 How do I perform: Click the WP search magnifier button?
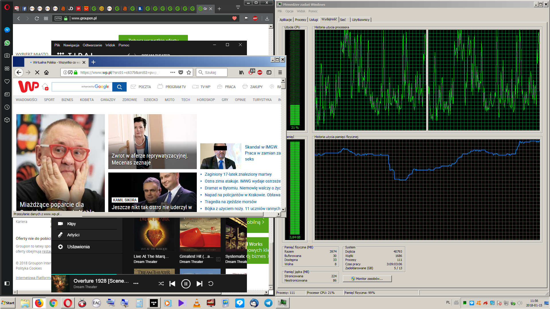pos(119,87)
